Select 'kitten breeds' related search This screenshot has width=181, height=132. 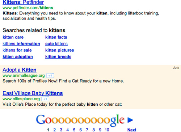click(58, 57)
